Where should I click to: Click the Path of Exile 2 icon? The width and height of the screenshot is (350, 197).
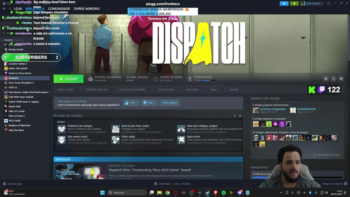click(6, 116)
